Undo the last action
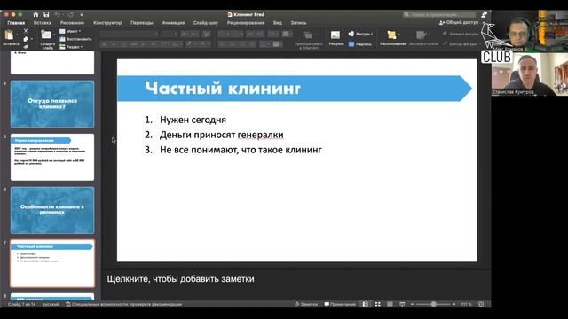The height and width of the screenshot is (319, 568). [57, 14]
